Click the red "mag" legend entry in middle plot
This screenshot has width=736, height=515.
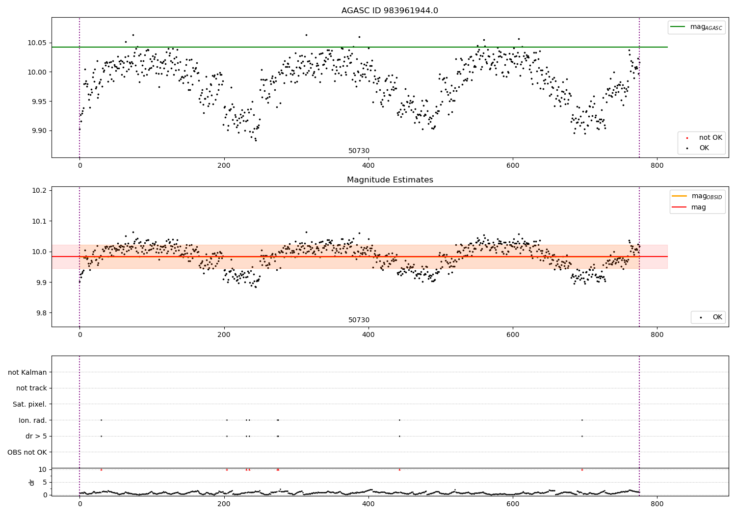(x=689, y=207)
